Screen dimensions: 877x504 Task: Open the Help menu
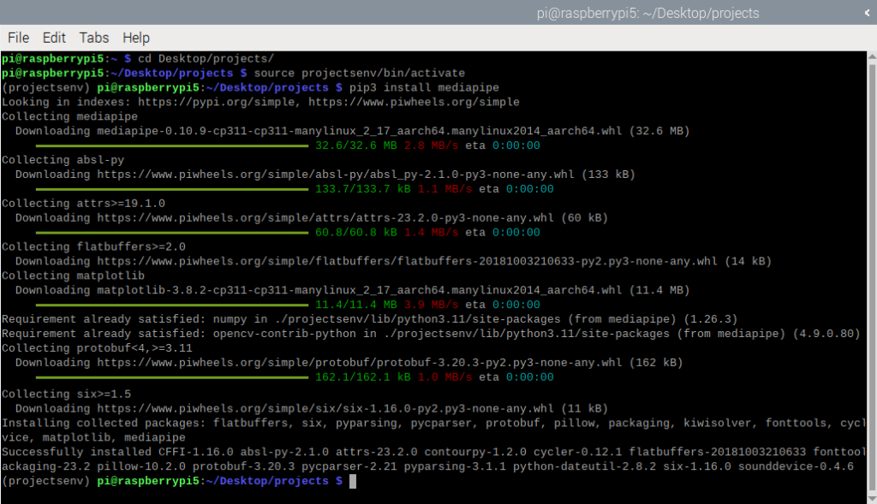tap(135, 38)
